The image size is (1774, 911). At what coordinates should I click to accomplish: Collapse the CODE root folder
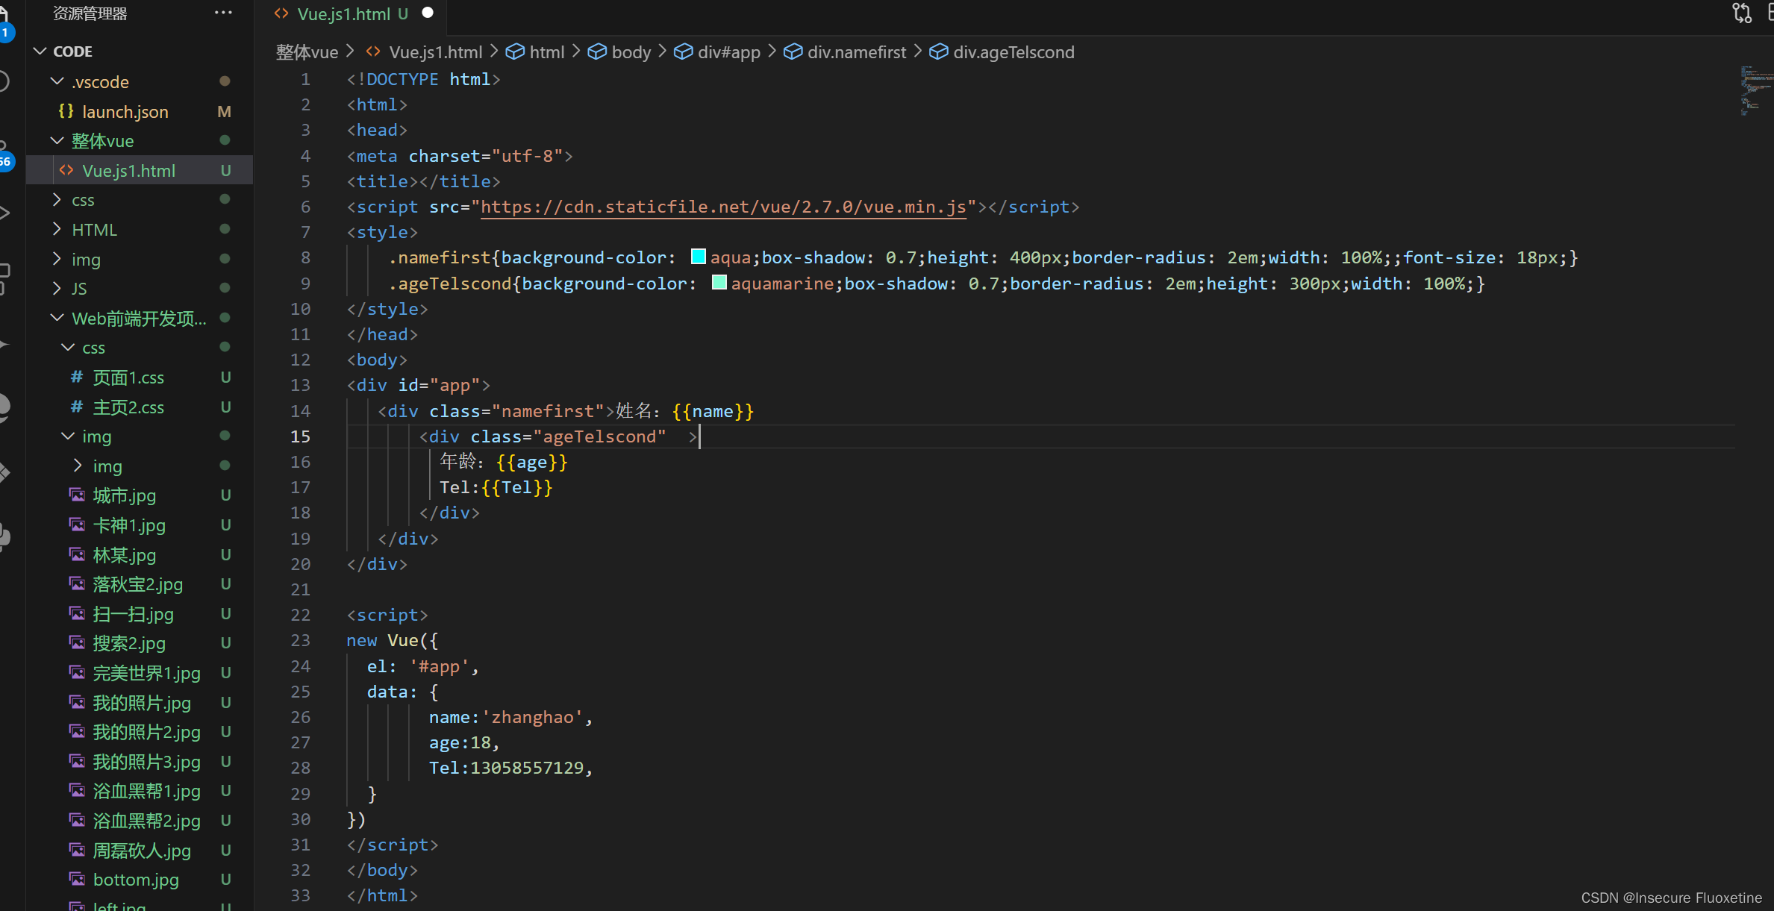coord(40,51)
